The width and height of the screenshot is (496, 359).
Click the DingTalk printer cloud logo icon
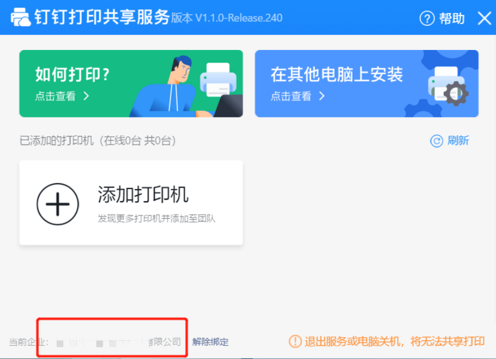20,17
